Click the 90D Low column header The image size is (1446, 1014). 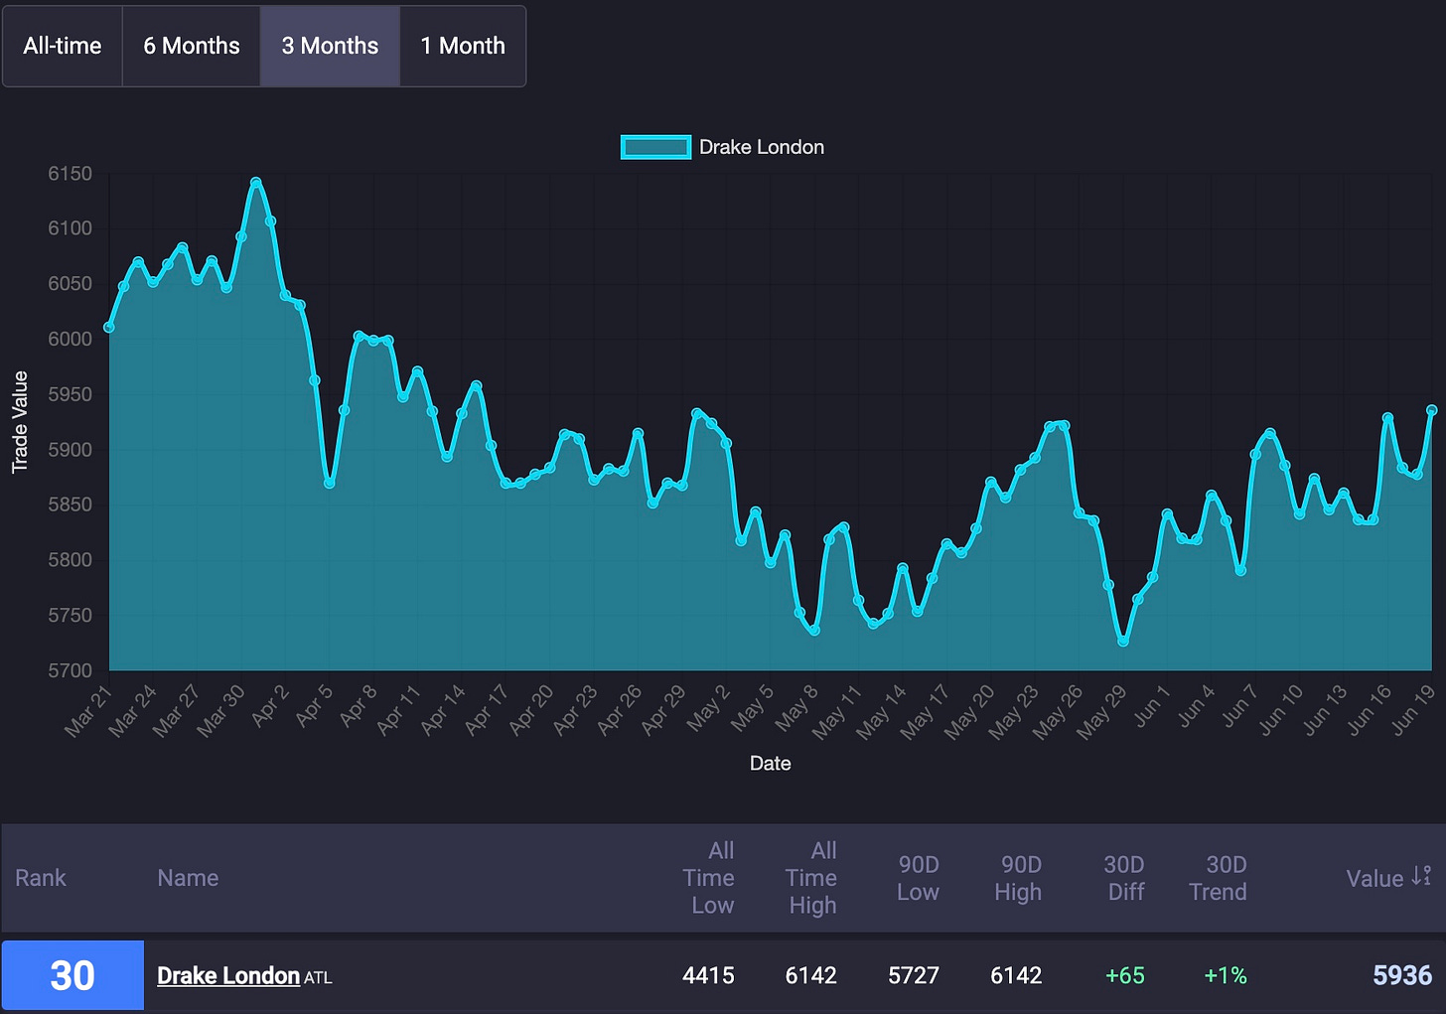(x=919, y=878)
